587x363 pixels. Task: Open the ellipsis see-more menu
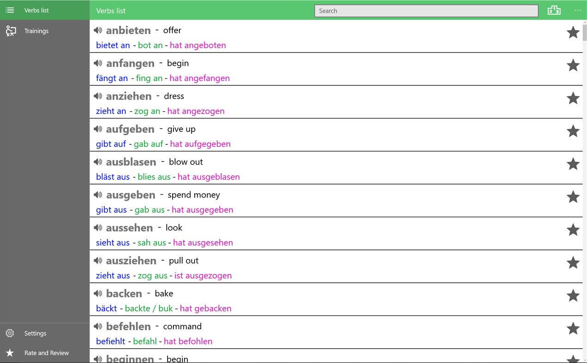577,10
